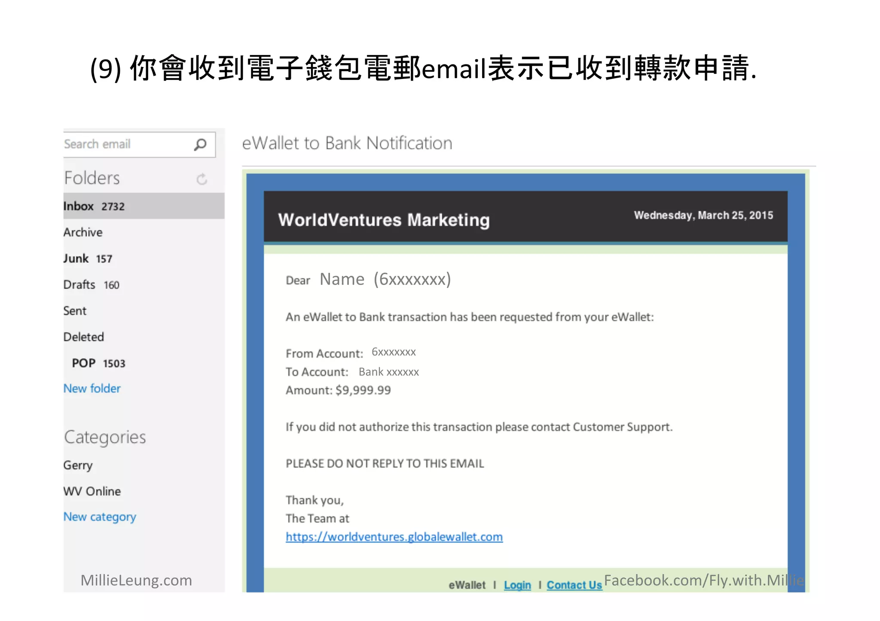The width and height of the screenshot is (880, 621).
Task: Open the Archive folder
Action: point(83,232)
